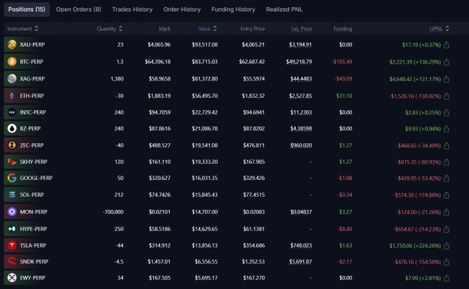Click the BTC-PERP bitcoin icon
469x289 pixels.
click(12, 61)
